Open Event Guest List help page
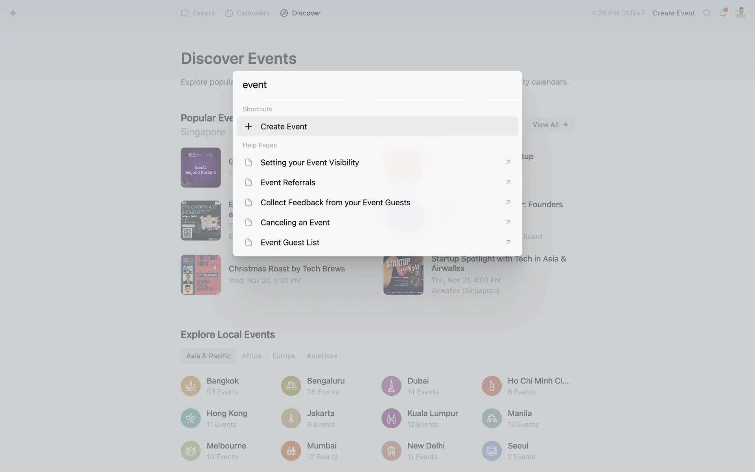Viewport: 755px width, 472px height. pyautogui.click(x=290, y=243)
